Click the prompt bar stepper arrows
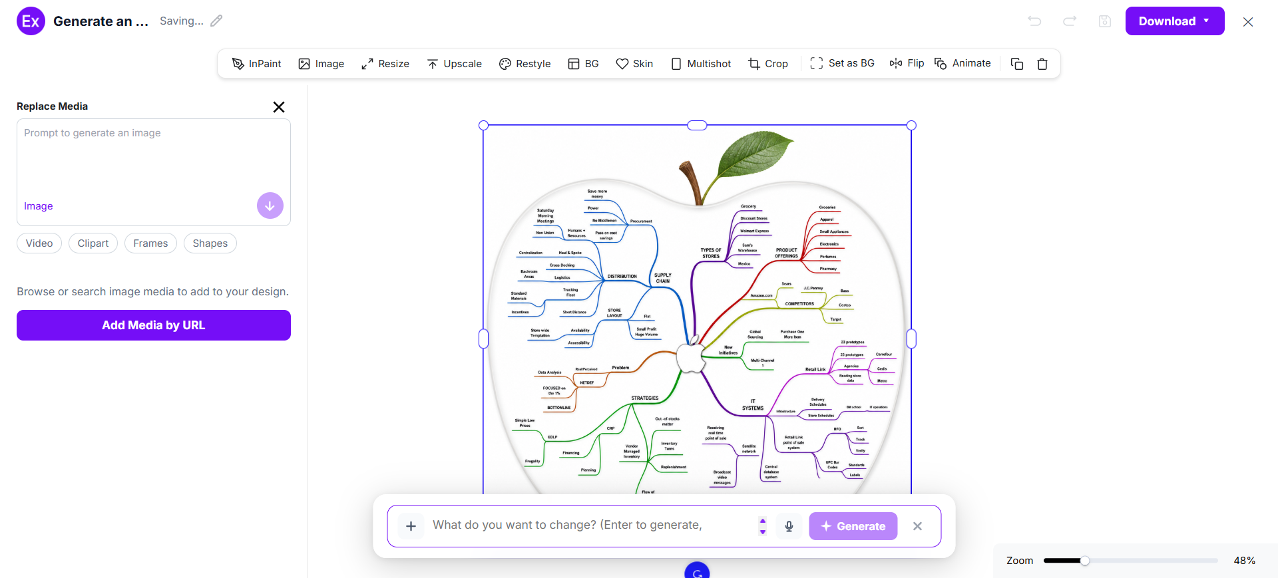This screenshot has height=578, width=1278. click(763, 526)
